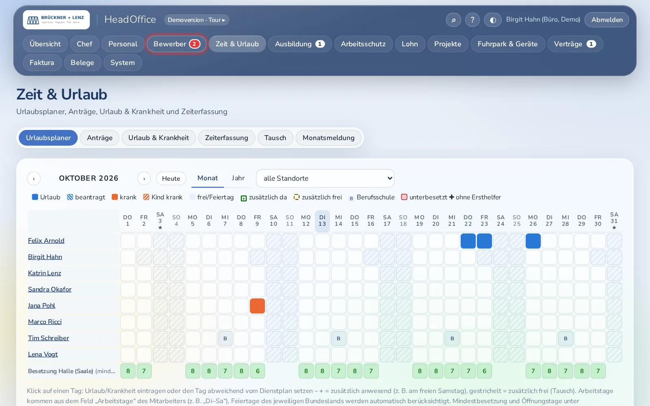Open the Zeiterfassung sub-tab
The image size is (650, 406).
click(x=227, y=138)
